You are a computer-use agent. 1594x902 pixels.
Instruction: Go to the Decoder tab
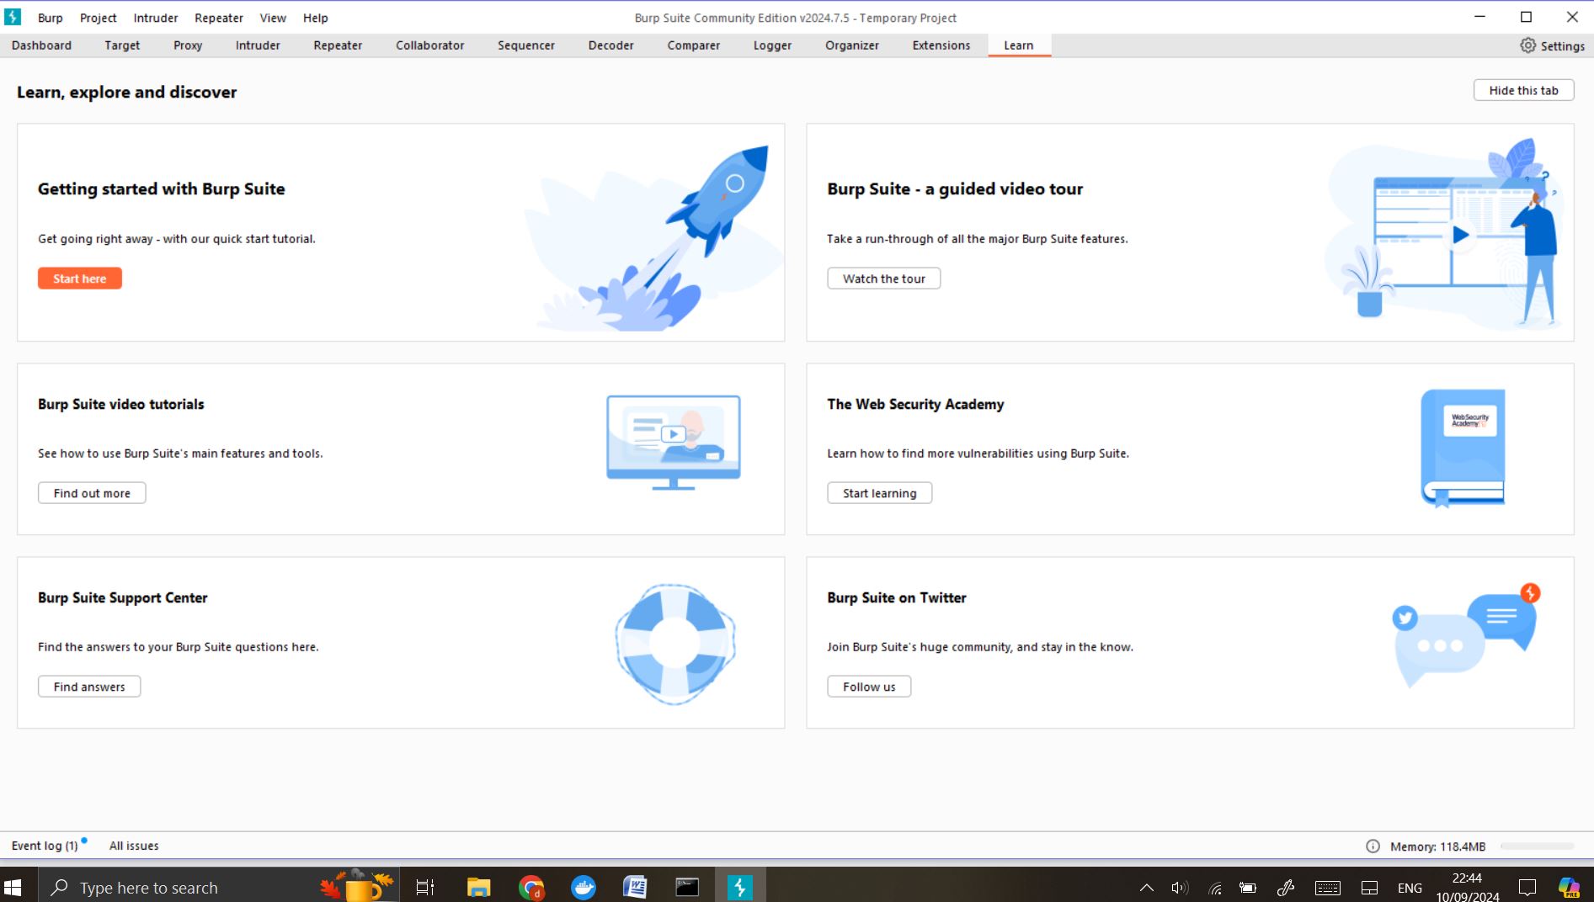[610, 45]
